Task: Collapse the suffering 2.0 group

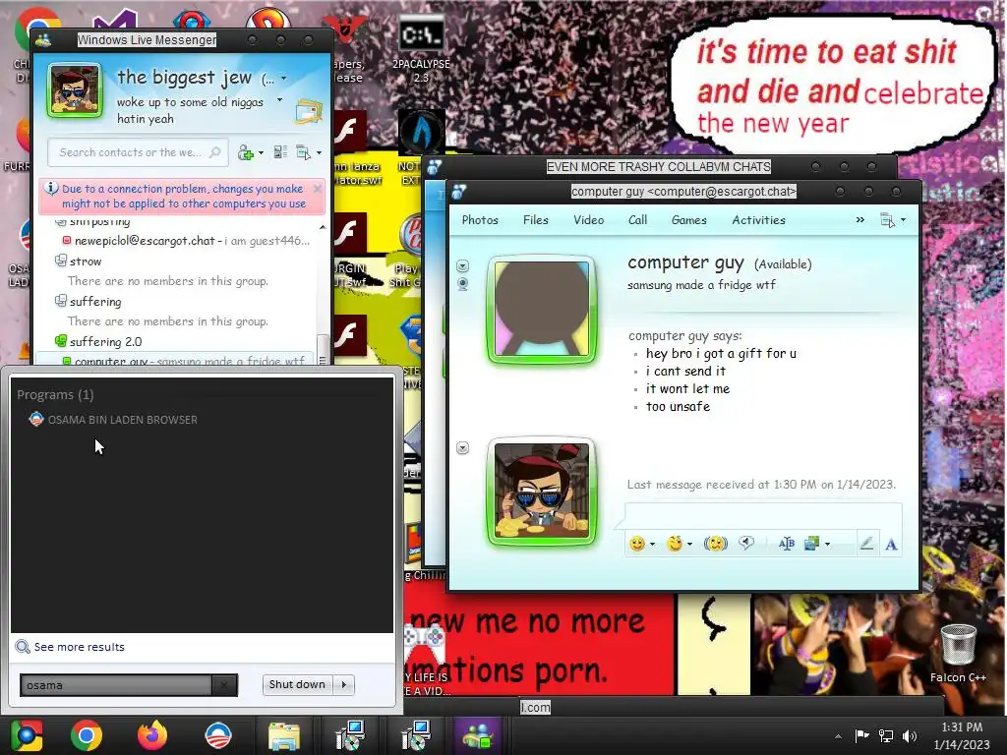Action: pyautogui.click(x=61, y=340)
